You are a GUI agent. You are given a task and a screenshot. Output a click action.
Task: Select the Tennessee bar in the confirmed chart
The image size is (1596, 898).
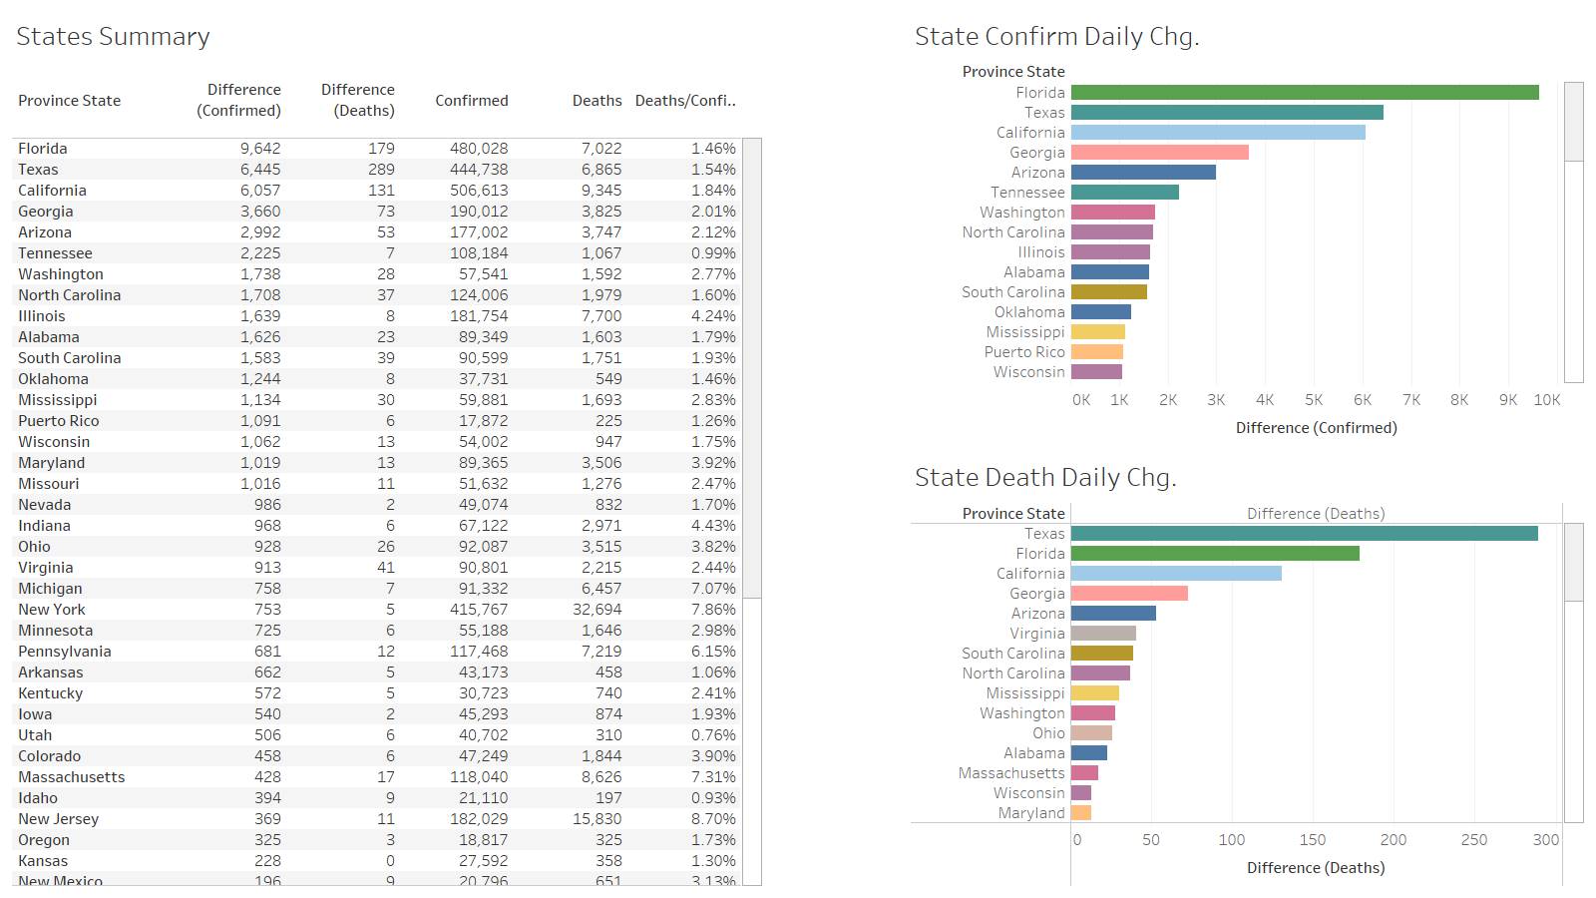1125,193
